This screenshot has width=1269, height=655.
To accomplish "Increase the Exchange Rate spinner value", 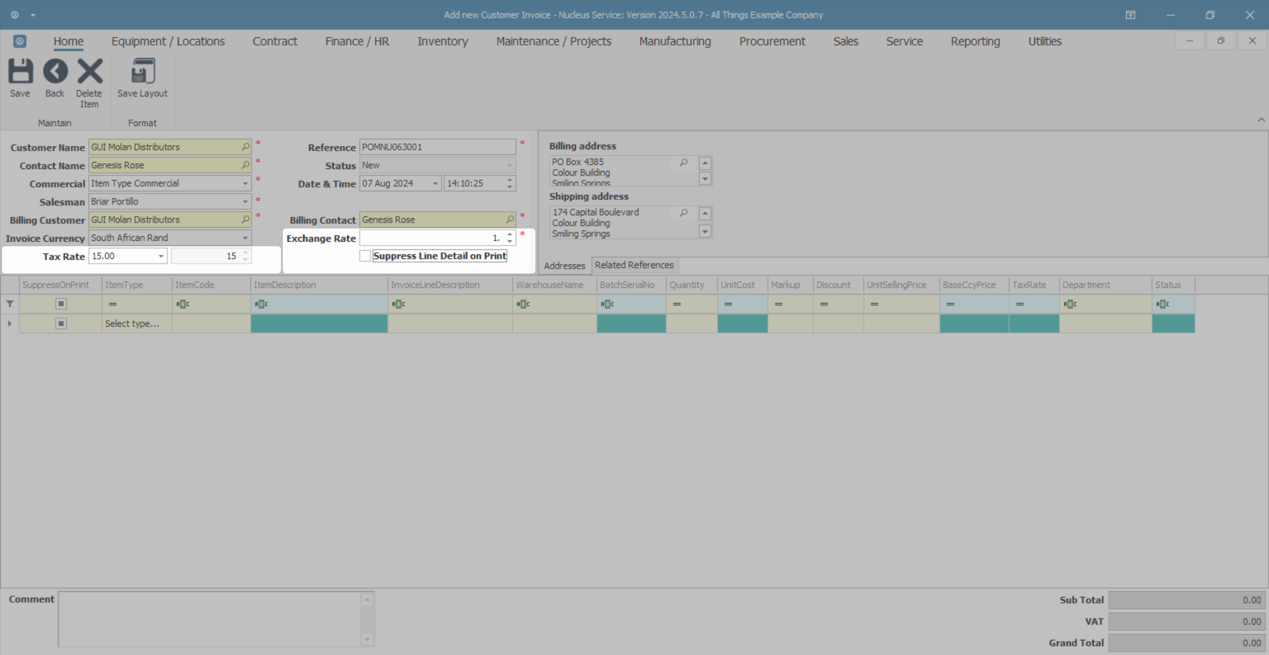I will (510, 234).
